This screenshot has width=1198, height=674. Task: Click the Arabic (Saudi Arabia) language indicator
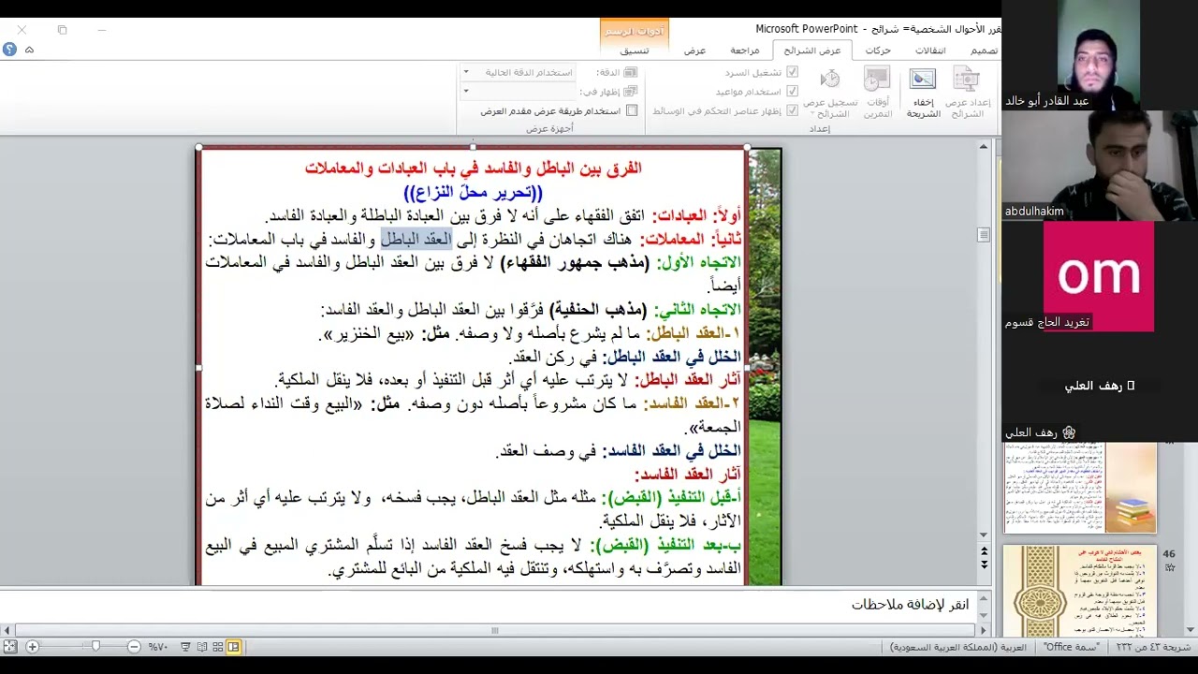[x=958, y=647]
